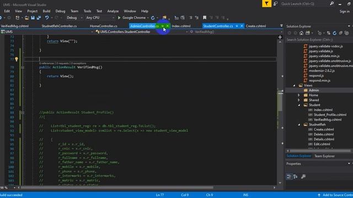Pin the StudentController.cs tab
Image resolution: width=353 pixels, height=198 pixels.
(237, 26)
